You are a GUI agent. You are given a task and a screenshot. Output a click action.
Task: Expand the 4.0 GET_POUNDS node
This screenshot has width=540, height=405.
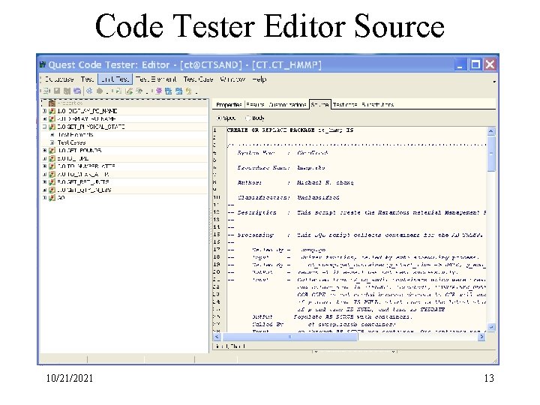(x=44, y=151)
